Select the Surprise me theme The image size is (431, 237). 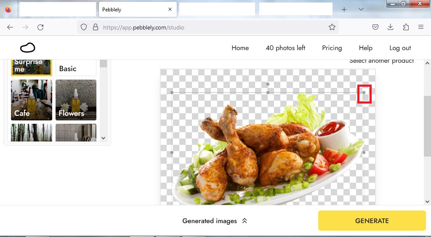[31, 67]
